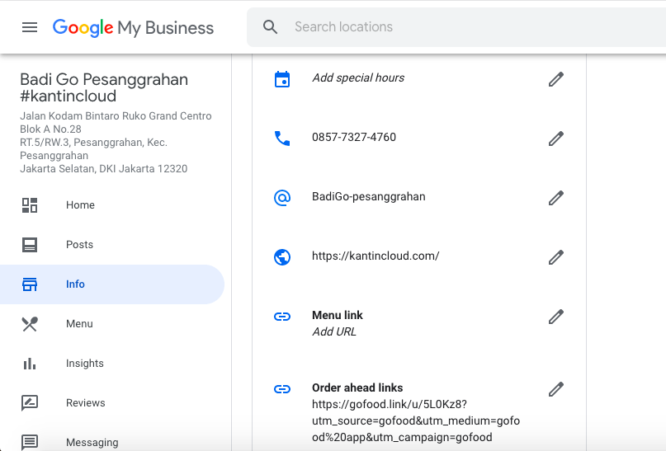This screenshot has width=666, height=451.
Task: Click the Messaging chat icon
Action: [30, 443]
